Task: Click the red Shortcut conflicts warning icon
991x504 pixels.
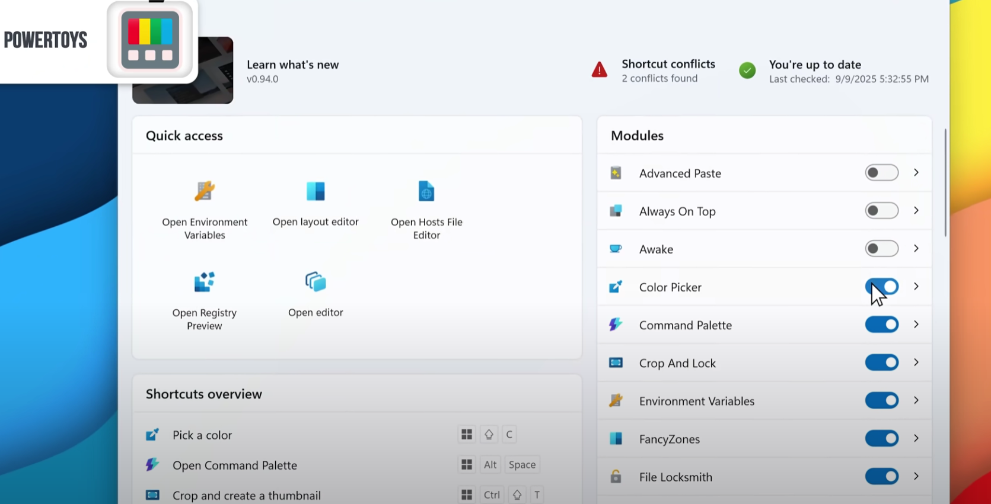Action: click(600, 70)
